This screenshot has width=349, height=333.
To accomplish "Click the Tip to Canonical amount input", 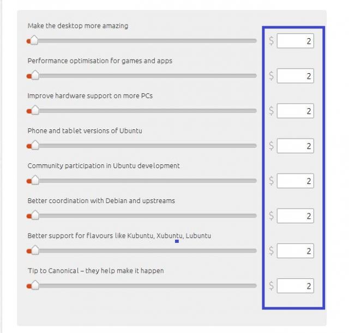I will tap(295, 286).
